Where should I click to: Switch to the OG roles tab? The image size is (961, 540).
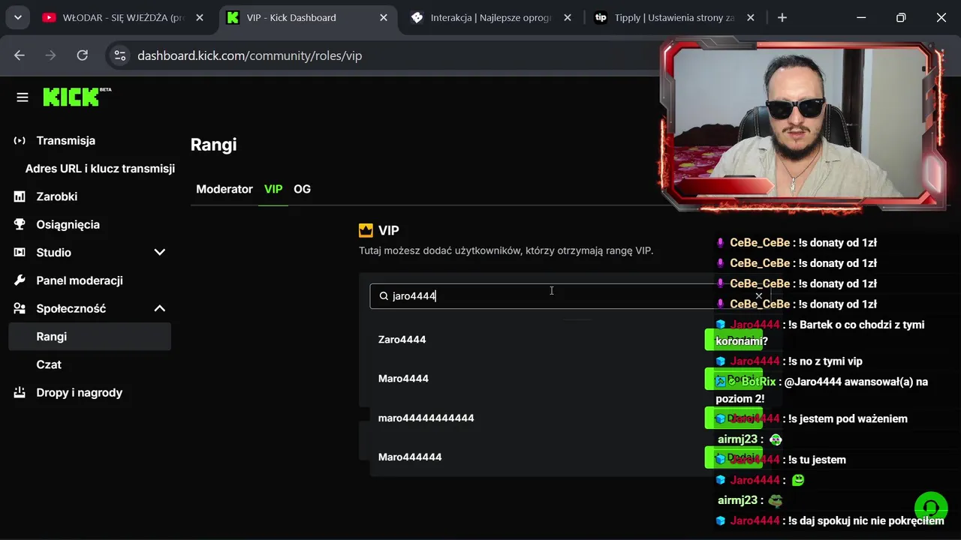pos(302,189)
